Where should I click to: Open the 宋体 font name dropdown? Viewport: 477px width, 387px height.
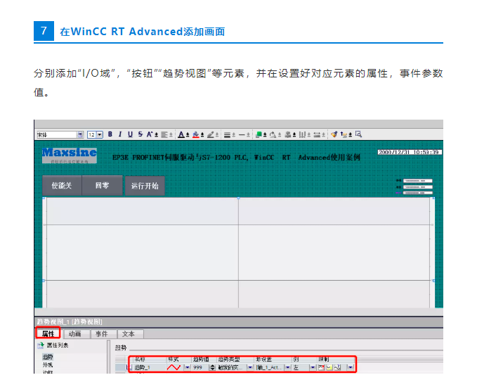[x=80, y=134]
